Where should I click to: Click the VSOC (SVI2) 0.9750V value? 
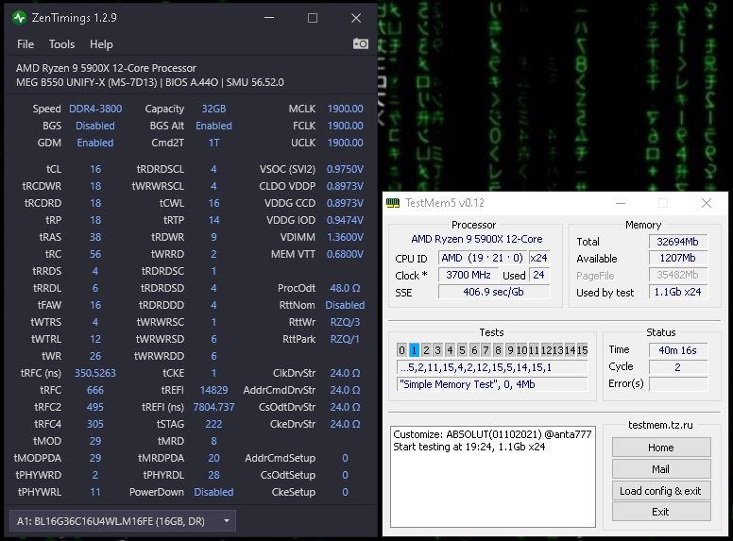345,169
